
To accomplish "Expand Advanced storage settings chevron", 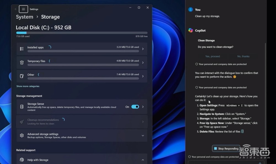I will (x=143, y=136).
